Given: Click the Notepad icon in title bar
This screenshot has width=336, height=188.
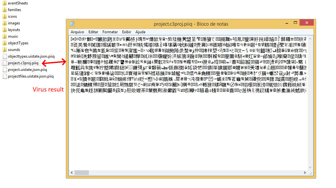Looking at the screenshot, I should point(72,24).
